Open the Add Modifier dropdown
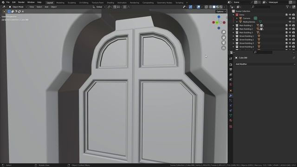 (265, 64)
